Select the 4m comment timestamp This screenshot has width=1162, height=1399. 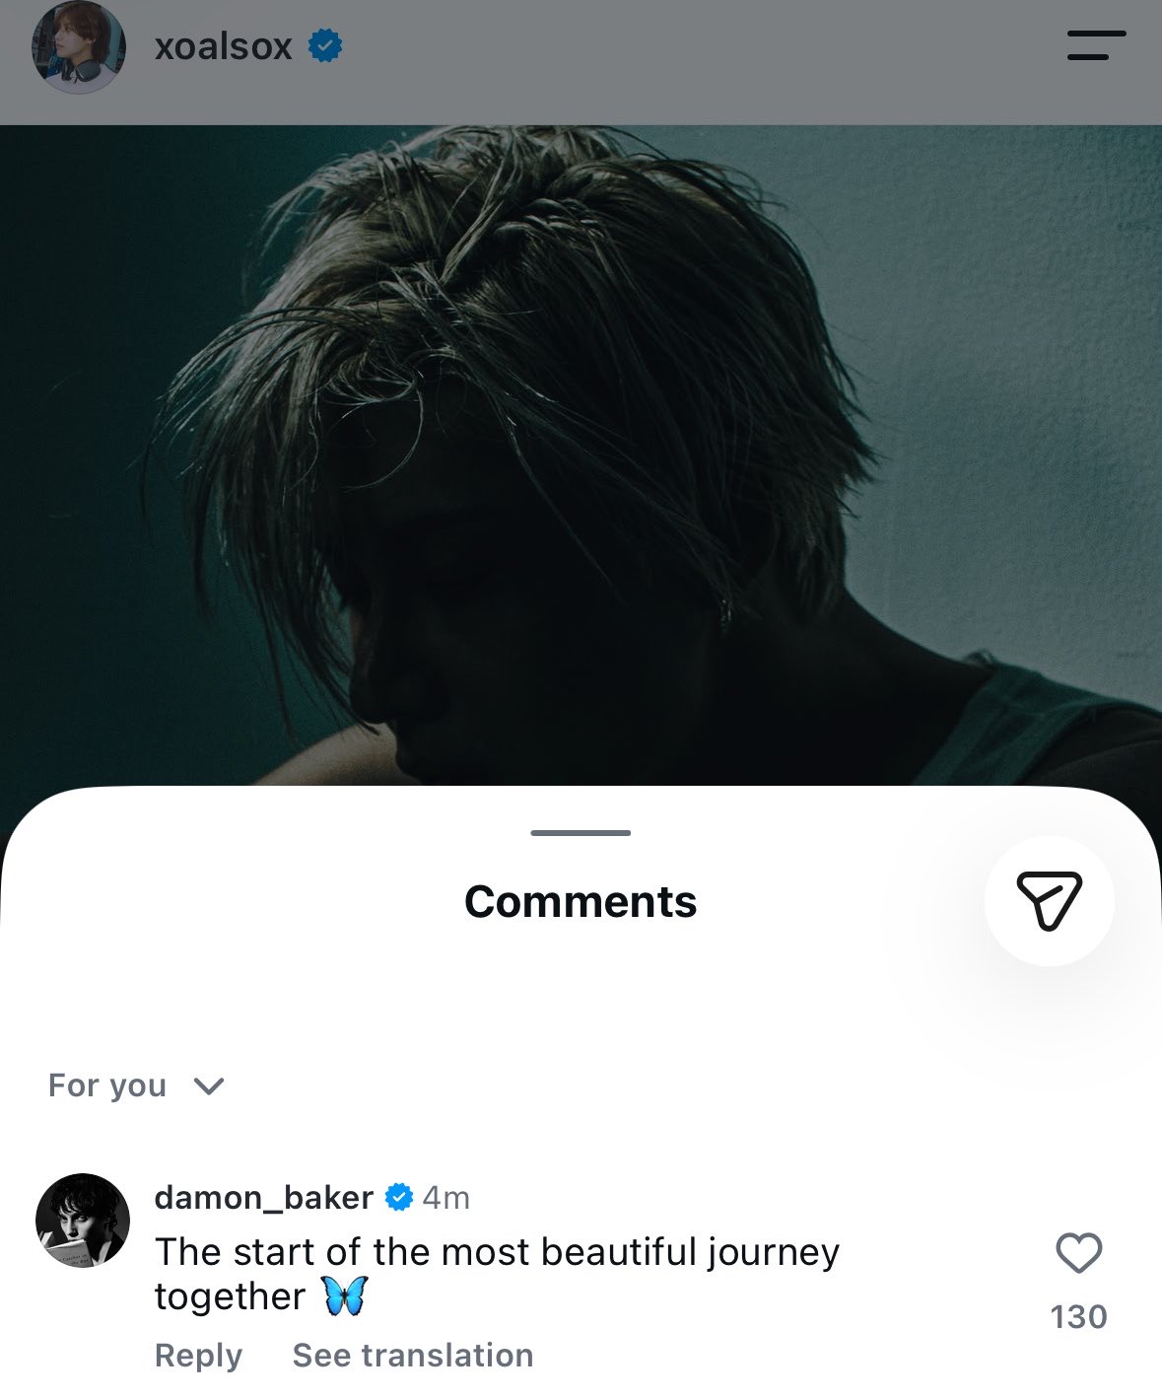click(x=446, y=1198)
